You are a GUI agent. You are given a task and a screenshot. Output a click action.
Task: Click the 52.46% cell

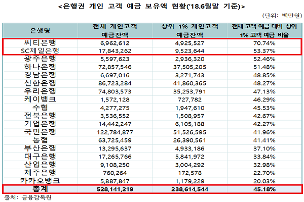264,59
